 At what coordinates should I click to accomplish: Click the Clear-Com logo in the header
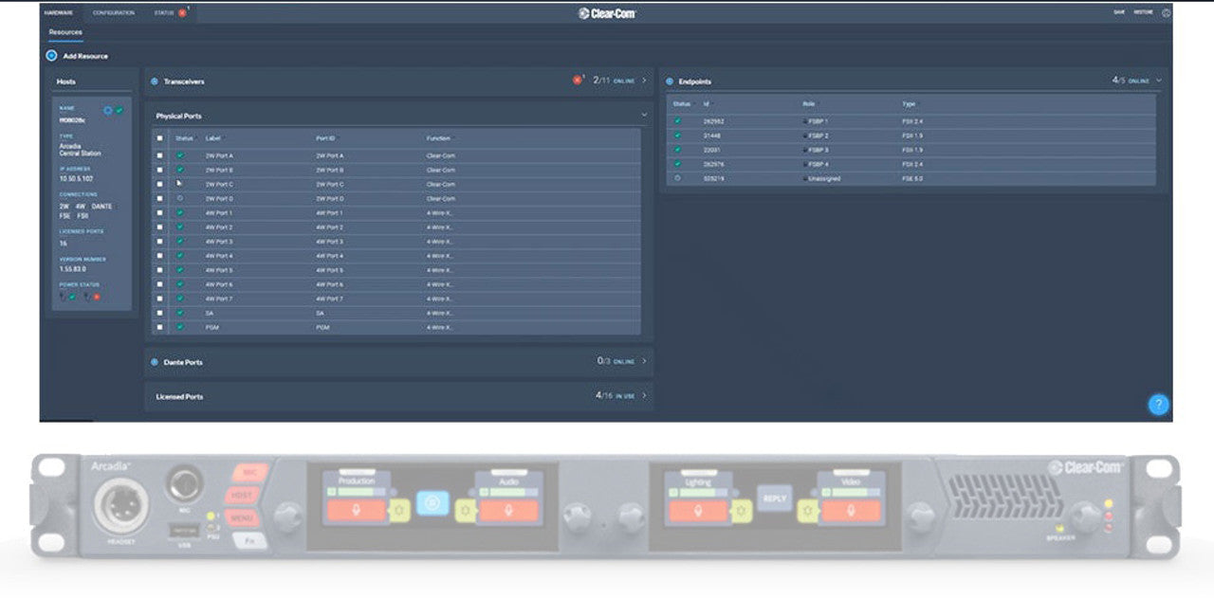pos(607,13)
